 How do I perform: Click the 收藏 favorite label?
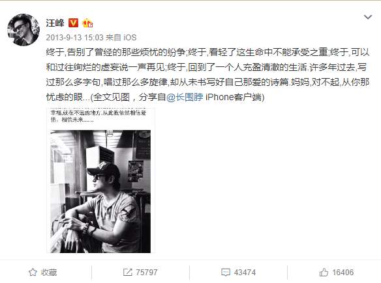point(49,273)
